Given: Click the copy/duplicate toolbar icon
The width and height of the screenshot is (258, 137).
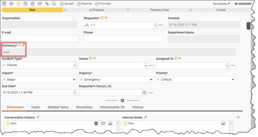Looking at the screenshot, I should (x=25, y=4).
